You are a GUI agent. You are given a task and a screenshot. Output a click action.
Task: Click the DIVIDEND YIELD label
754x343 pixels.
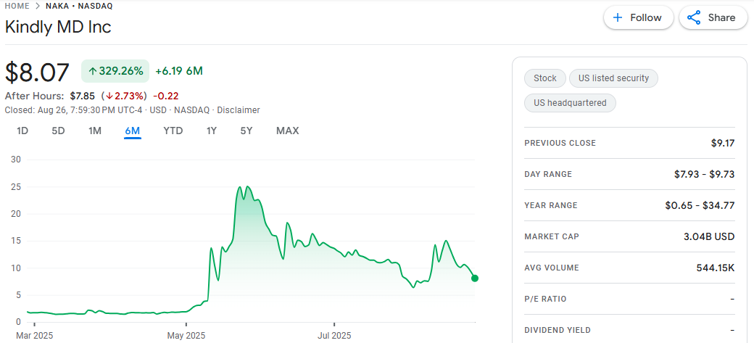[x=558, y=330]
